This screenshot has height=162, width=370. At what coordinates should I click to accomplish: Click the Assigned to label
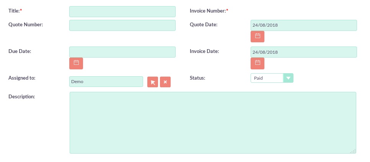pos(22,78)
